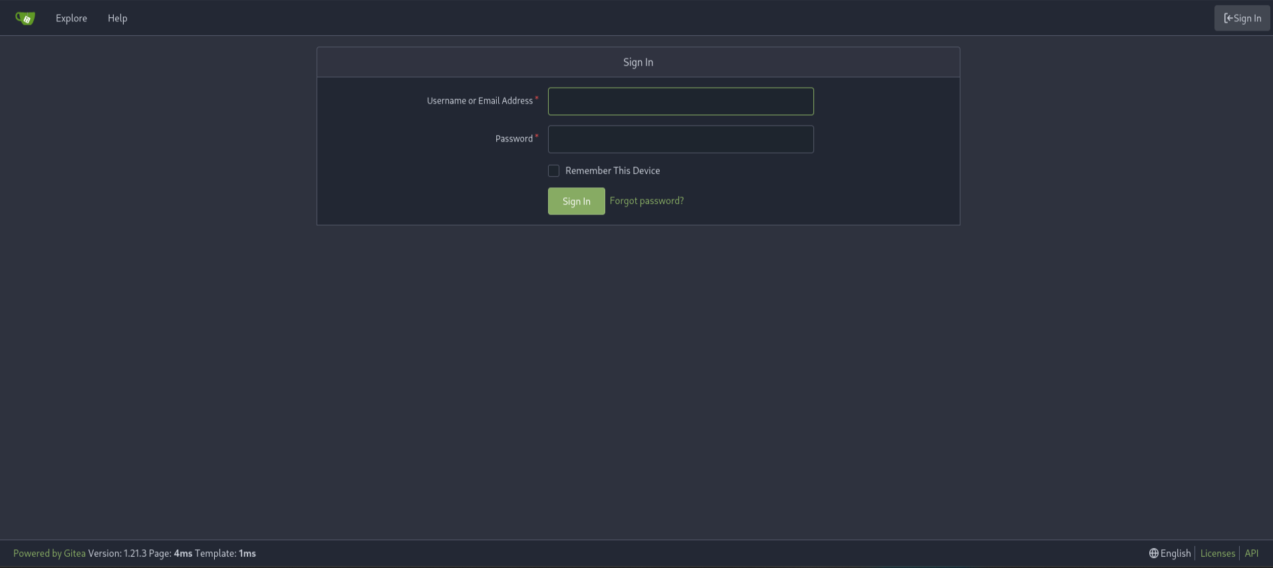Click the Version: 1.21.3 footer text
This screenshot has height=568, width=1273.
point(117,553)
